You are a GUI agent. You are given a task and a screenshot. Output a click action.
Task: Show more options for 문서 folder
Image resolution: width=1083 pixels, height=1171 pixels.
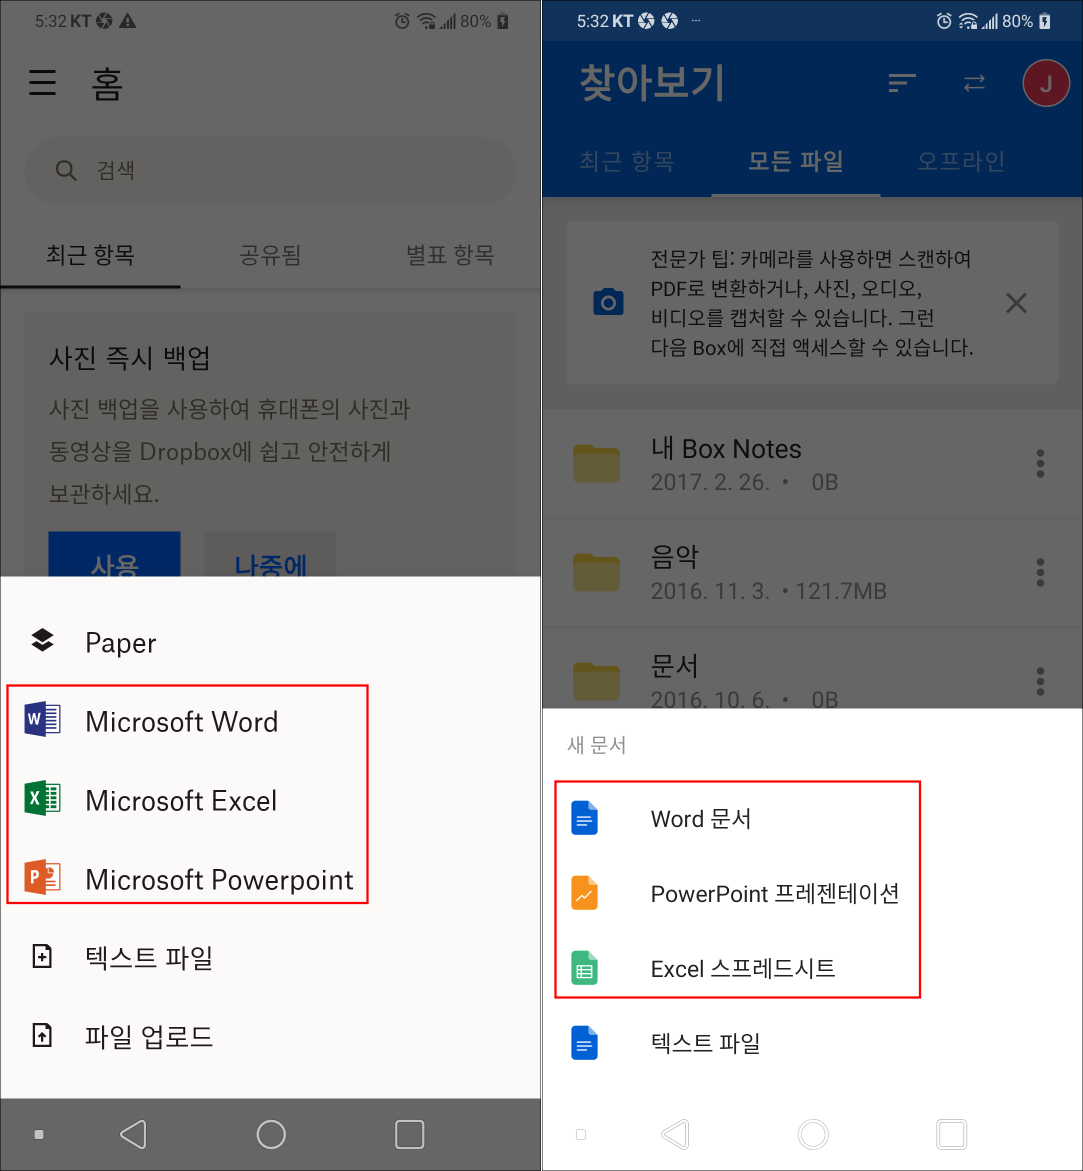[1040, 681]
